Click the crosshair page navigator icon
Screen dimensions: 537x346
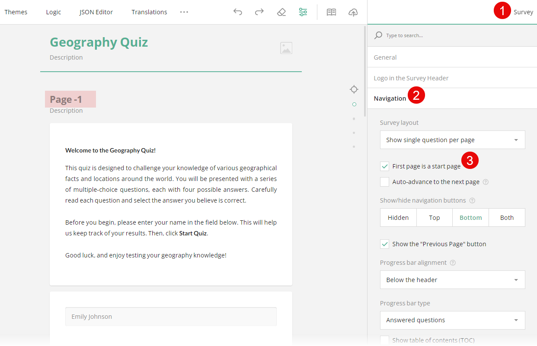354,89
